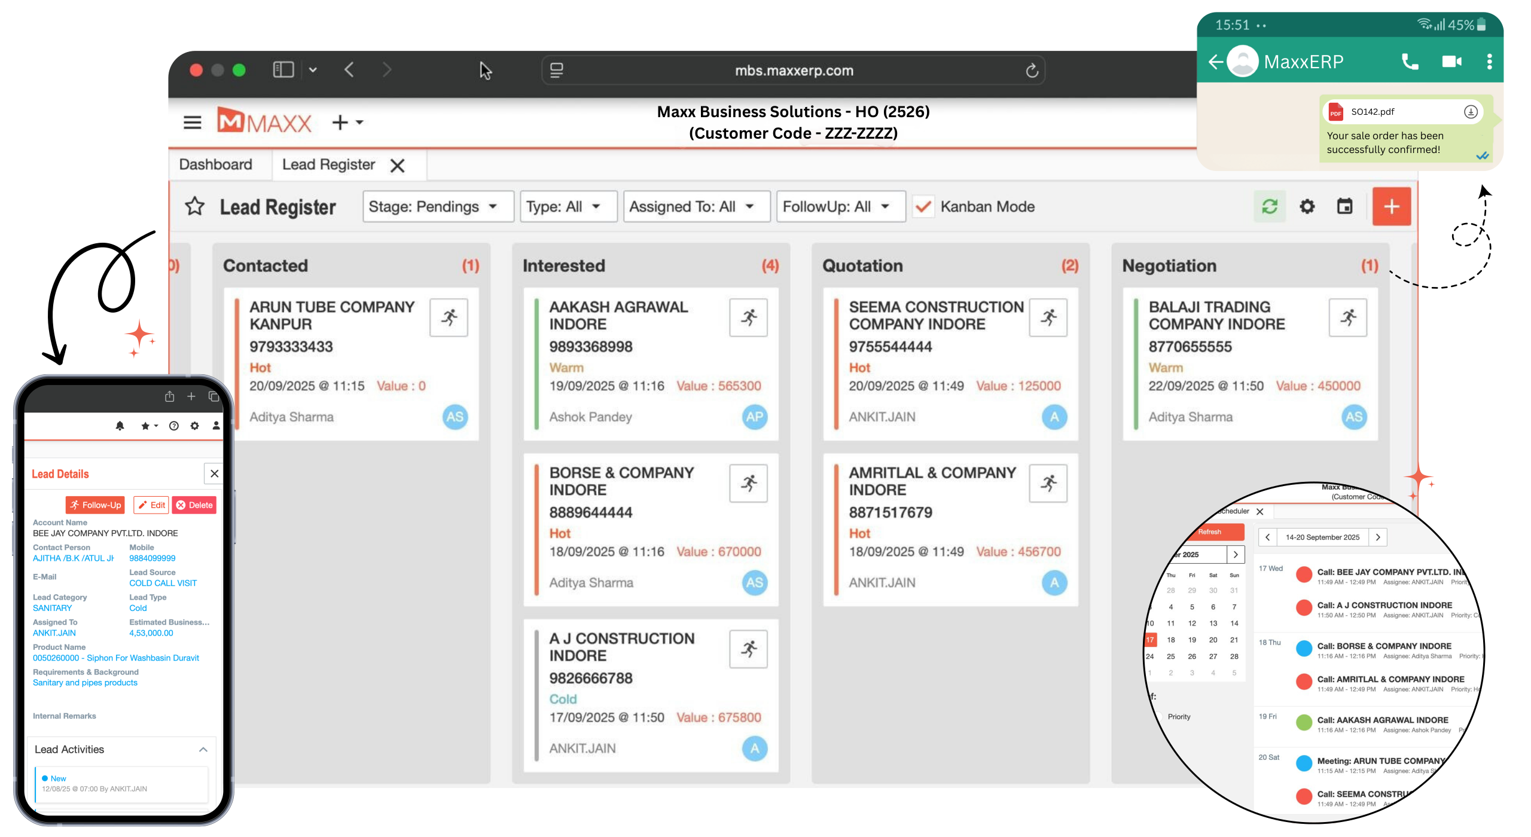
Task: Open the settings gear in Lead Register toolbar
Action: (1307, 206)
